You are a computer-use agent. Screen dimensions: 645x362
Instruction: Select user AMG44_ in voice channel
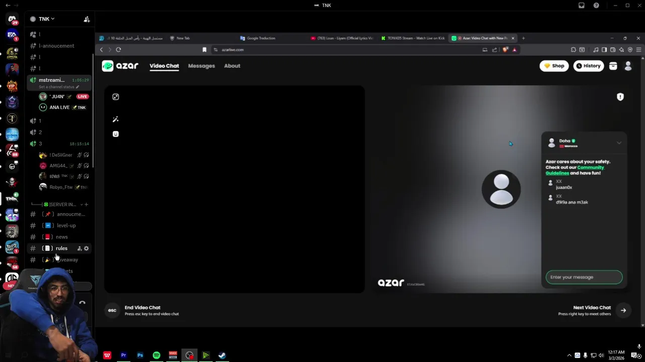click(58, 166)
